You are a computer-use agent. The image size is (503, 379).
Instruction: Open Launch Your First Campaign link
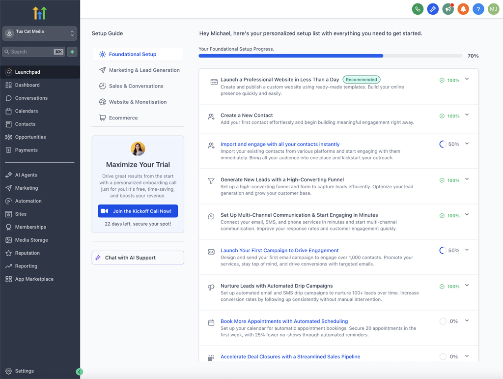click(x=279, y=251)
